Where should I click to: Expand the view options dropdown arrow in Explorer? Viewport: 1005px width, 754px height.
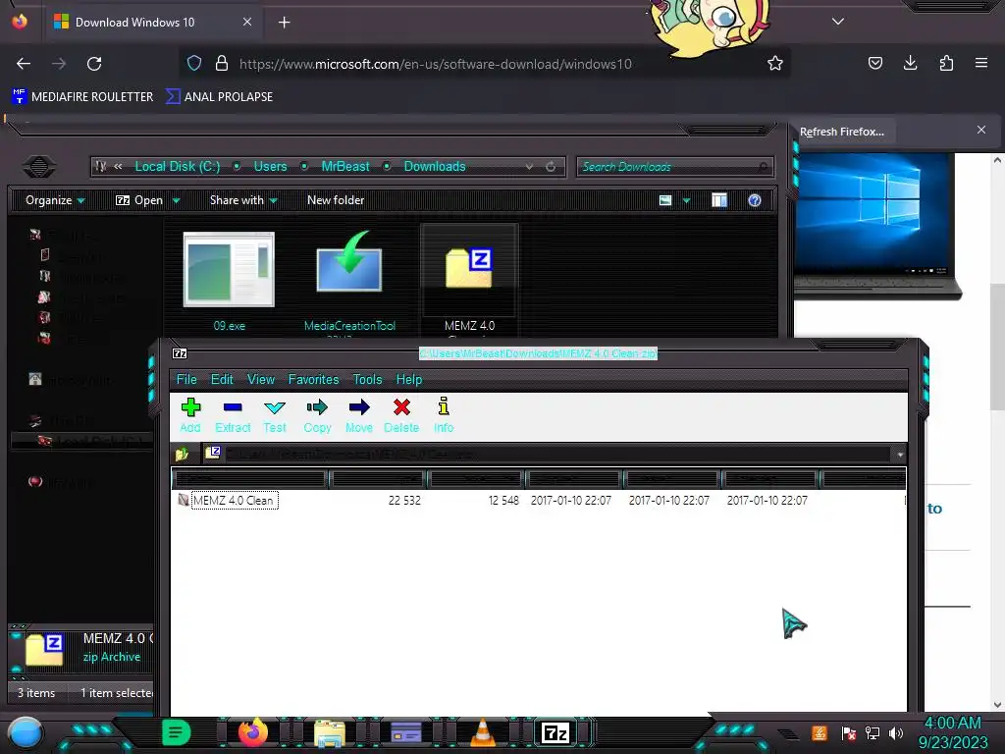coord(686,200)
